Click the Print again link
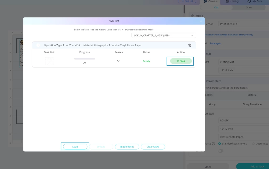This screenshot has height=169, width=269. (215, 43)
